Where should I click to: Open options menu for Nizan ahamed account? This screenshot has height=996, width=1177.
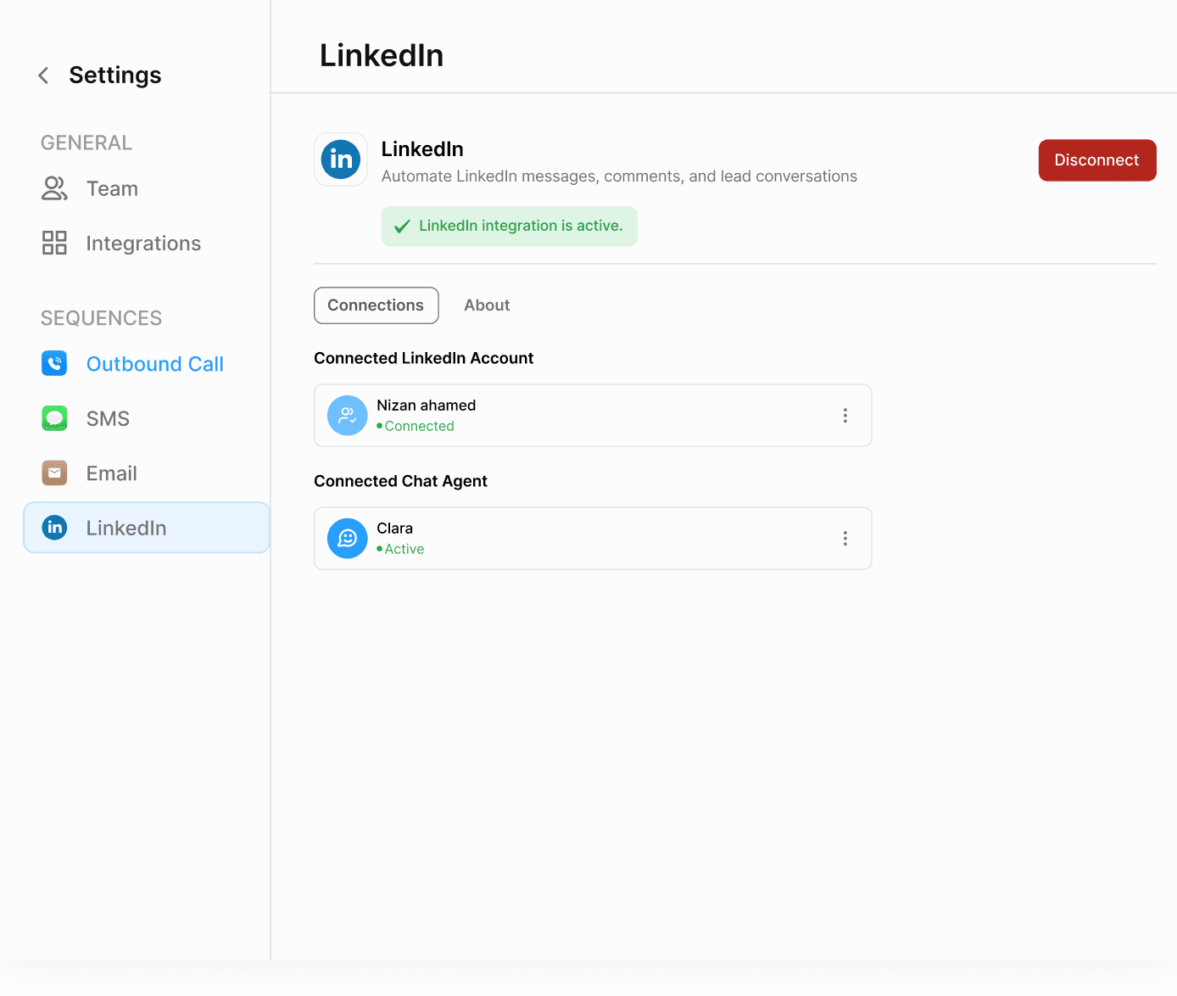(x=845, y=416)
